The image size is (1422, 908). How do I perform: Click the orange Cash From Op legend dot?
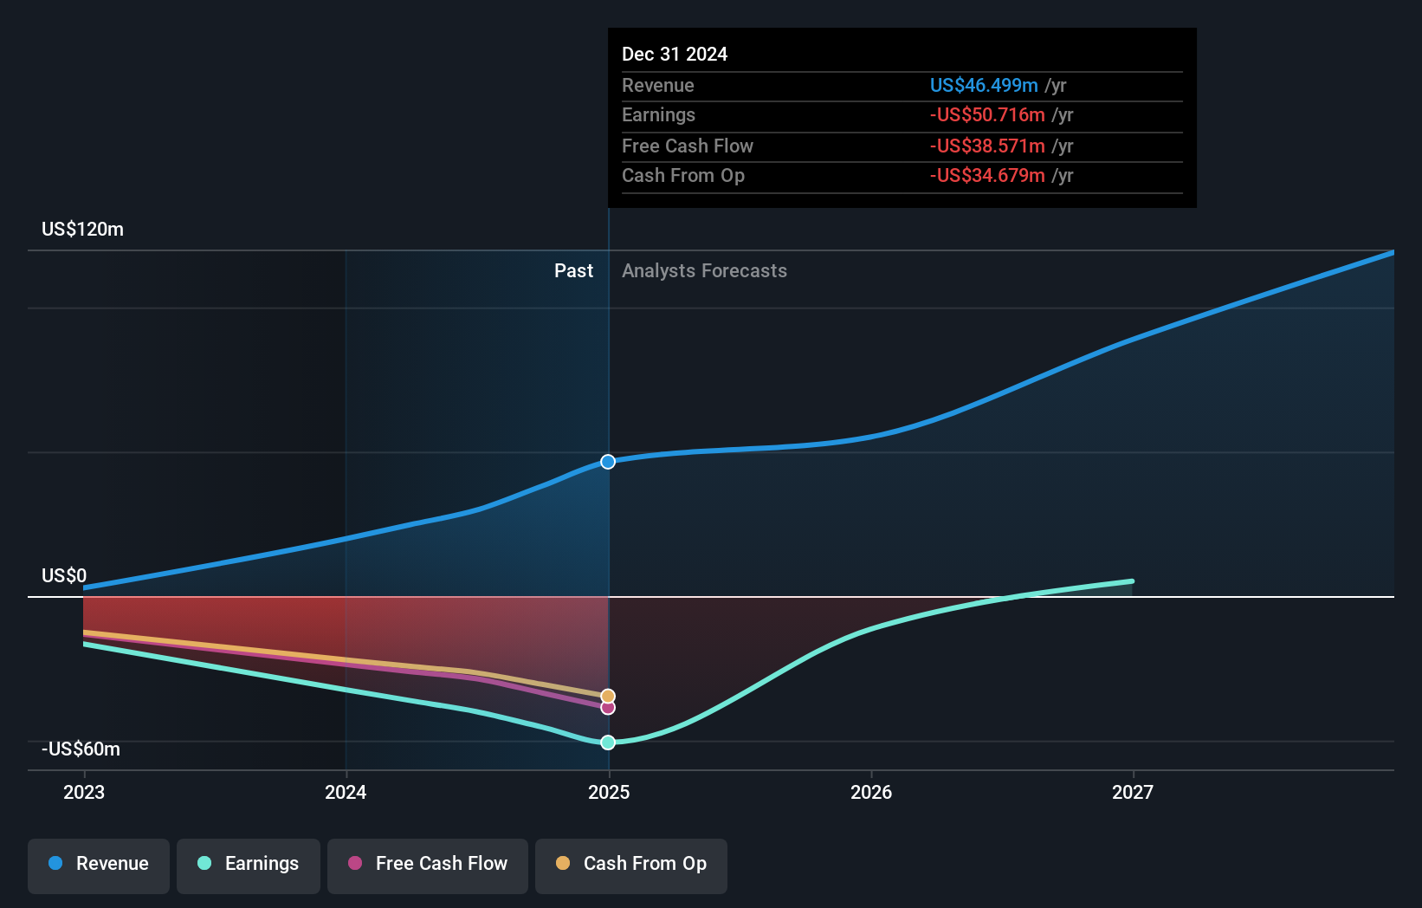563,863
